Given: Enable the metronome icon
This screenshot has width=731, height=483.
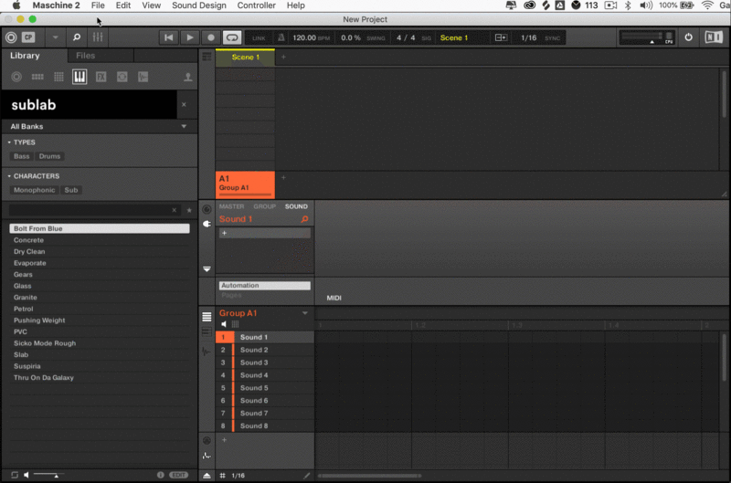Looking at the screenshot, I should pos(281,37).
